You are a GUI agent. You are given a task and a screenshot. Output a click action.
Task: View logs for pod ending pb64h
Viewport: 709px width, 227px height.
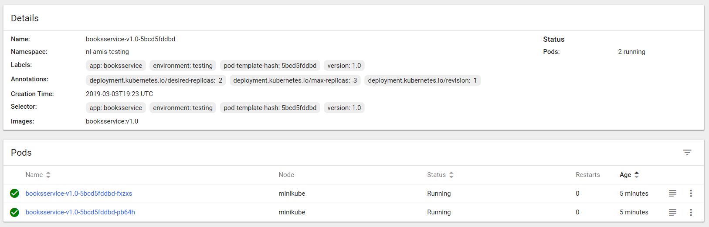(x=672, y=212)
